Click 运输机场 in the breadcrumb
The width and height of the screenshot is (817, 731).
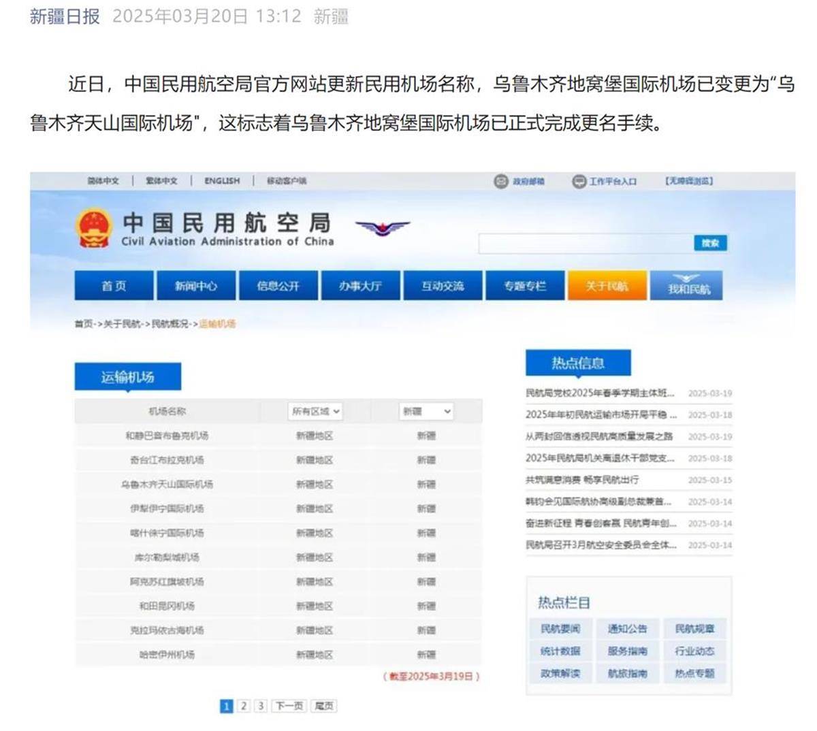click(x=217, y=324)
